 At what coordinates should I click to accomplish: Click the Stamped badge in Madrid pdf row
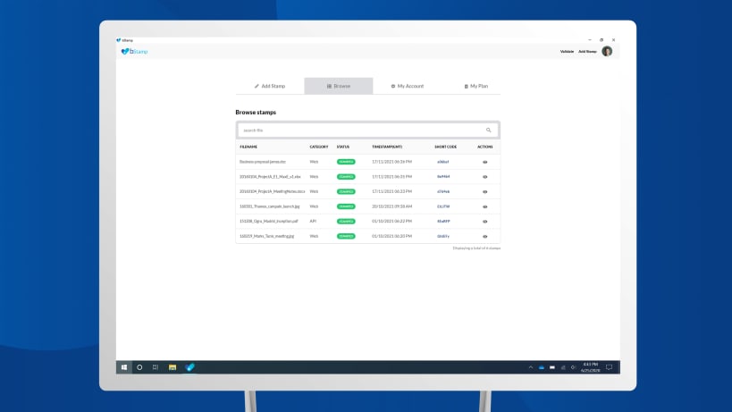click(346, 222)
